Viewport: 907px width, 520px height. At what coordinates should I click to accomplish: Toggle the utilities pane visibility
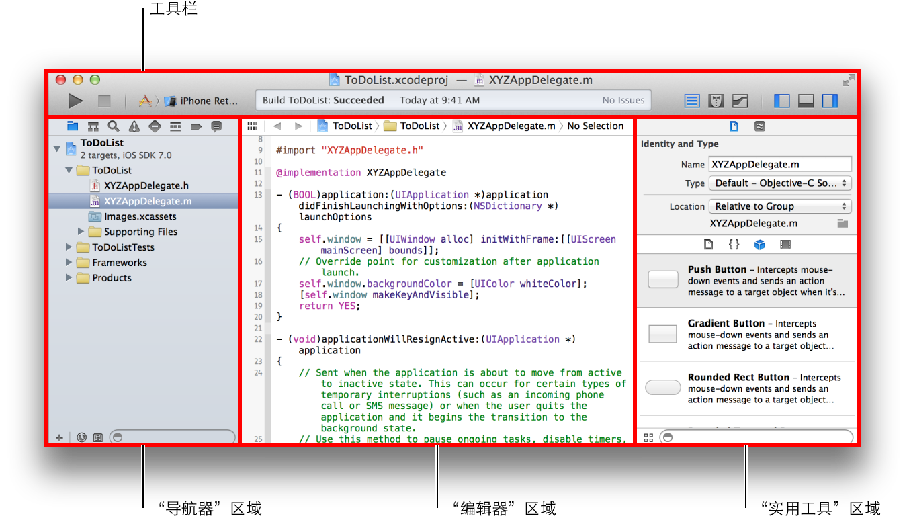tap(830, 101)
